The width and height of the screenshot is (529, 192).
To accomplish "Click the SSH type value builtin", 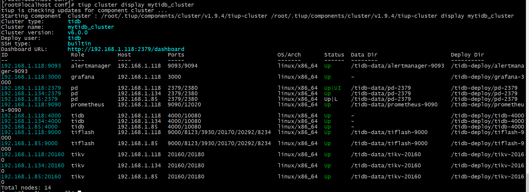I will point(79,43).
